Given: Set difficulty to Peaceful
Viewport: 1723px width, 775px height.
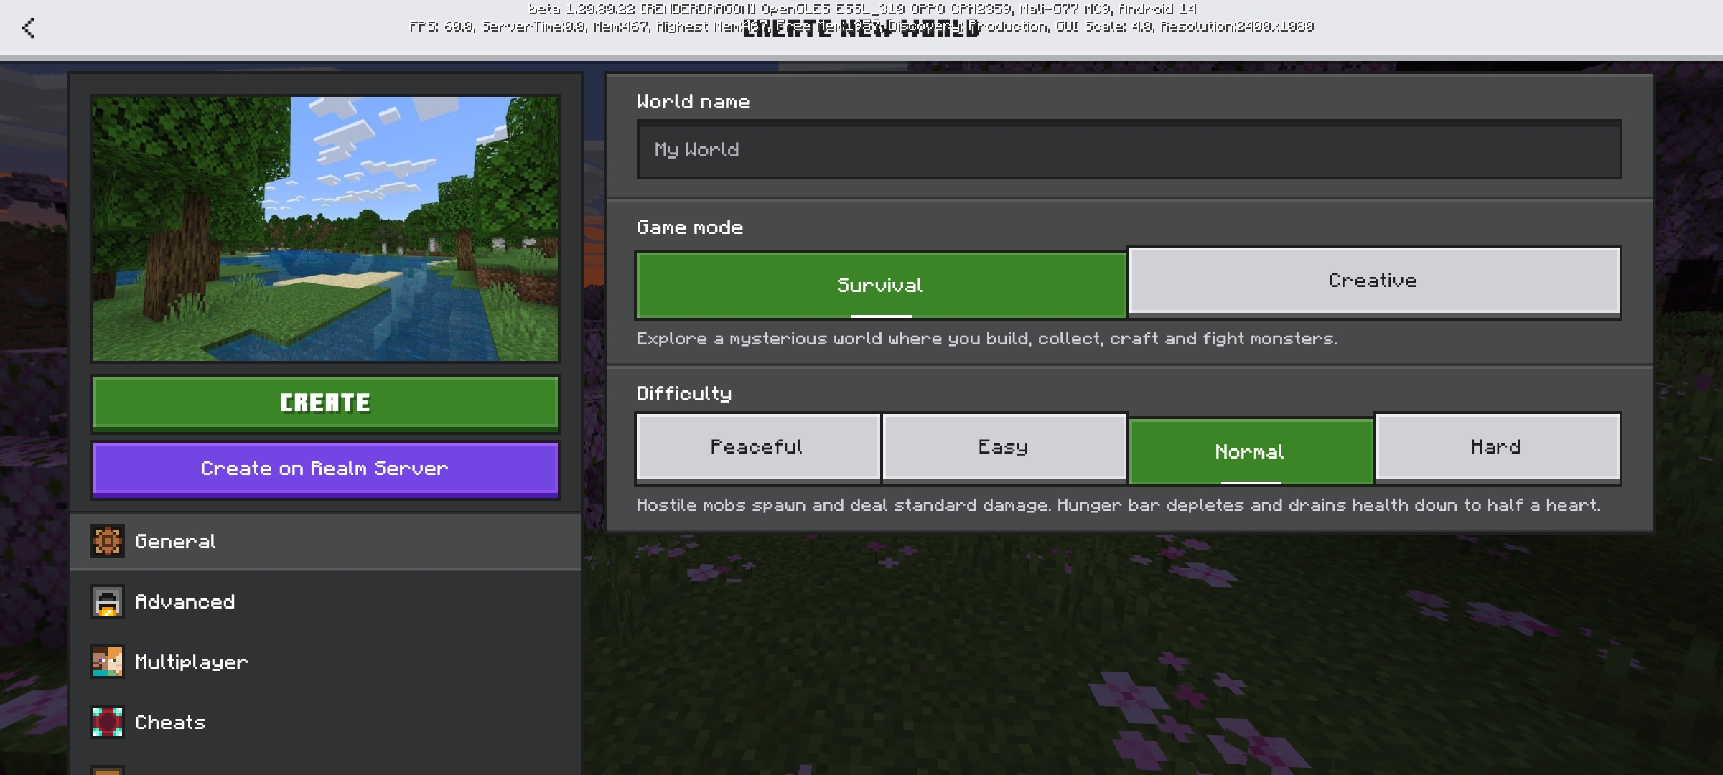Looking at the screenshot, I should click(x=757, y=447).
